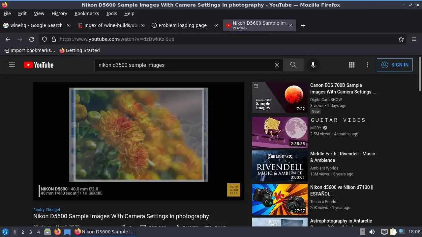Open the tracking protection shield icon
The height and width of the screenshot is (237, 422).
tap(45, 39)
